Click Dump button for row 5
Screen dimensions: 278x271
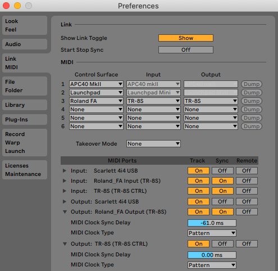pos(252,118)
